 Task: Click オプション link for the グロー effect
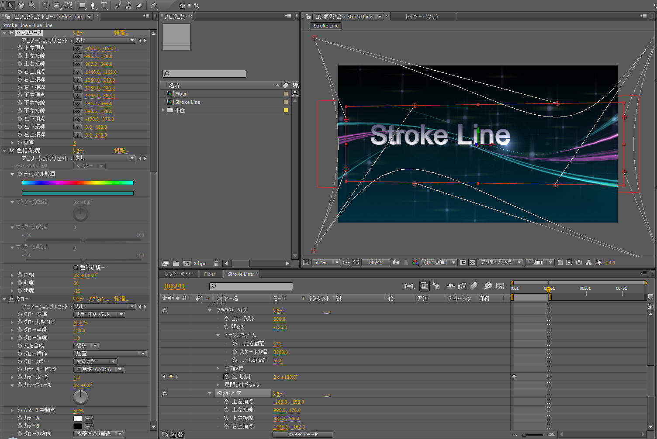(x=99, y=299)
